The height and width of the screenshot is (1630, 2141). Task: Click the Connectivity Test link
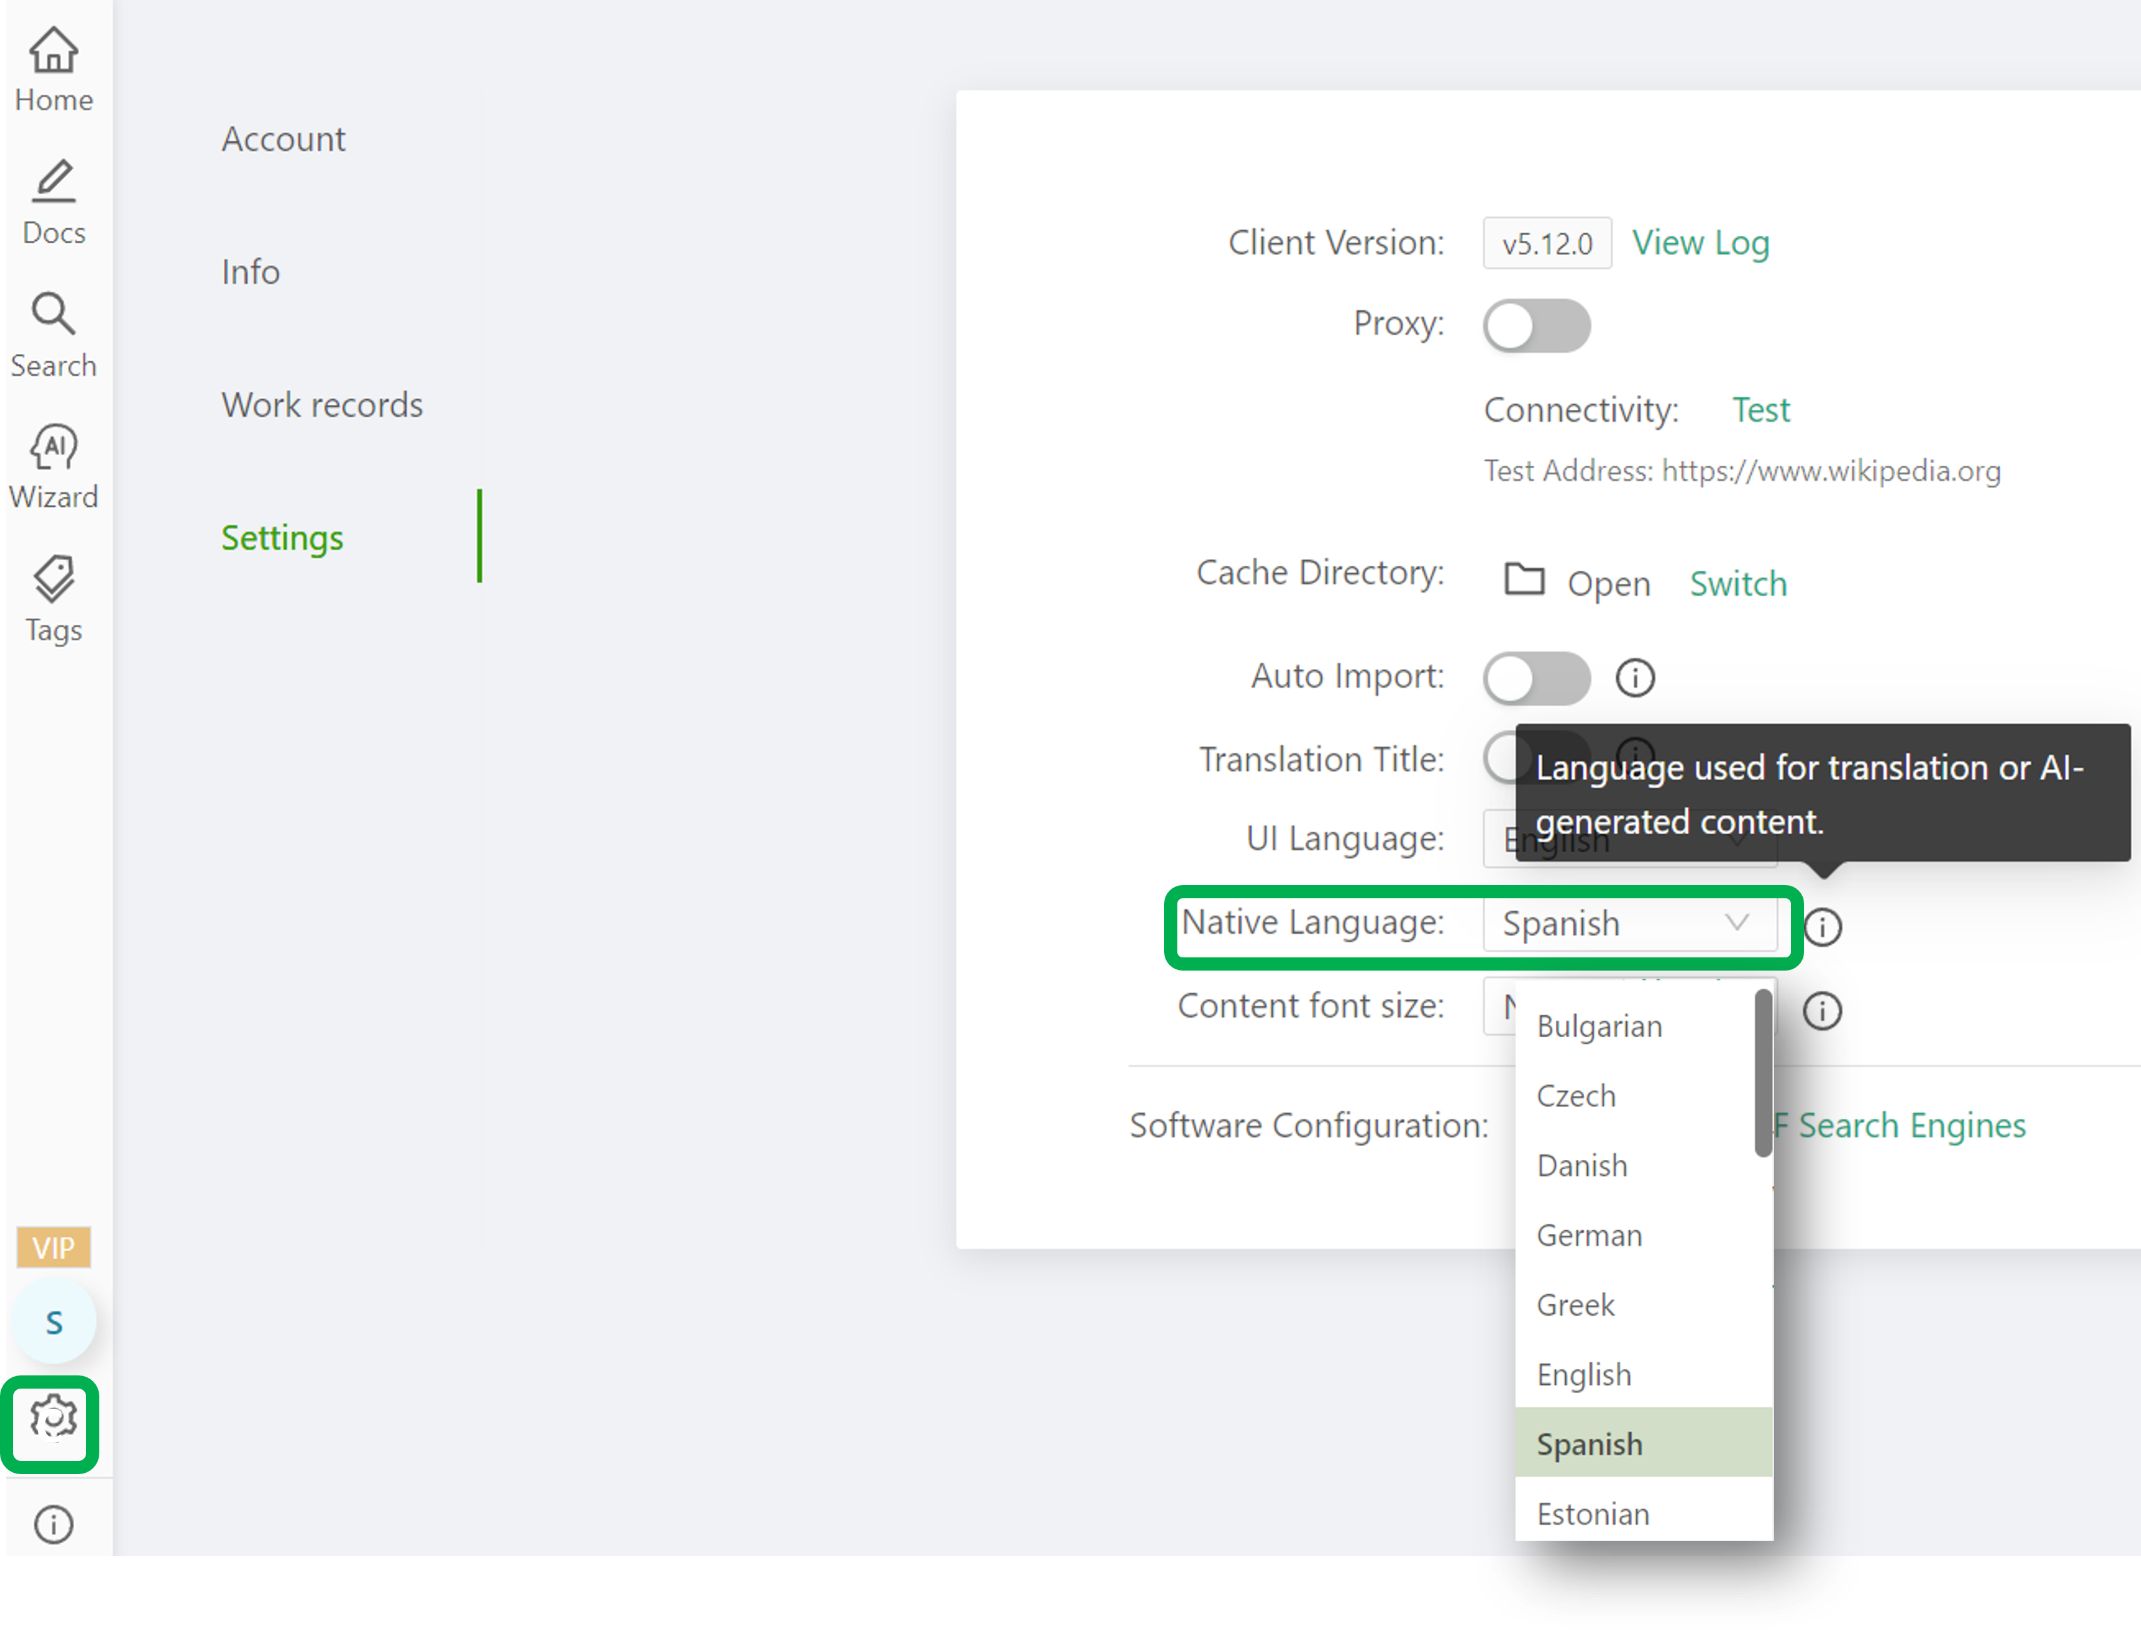pos(1761,410)
